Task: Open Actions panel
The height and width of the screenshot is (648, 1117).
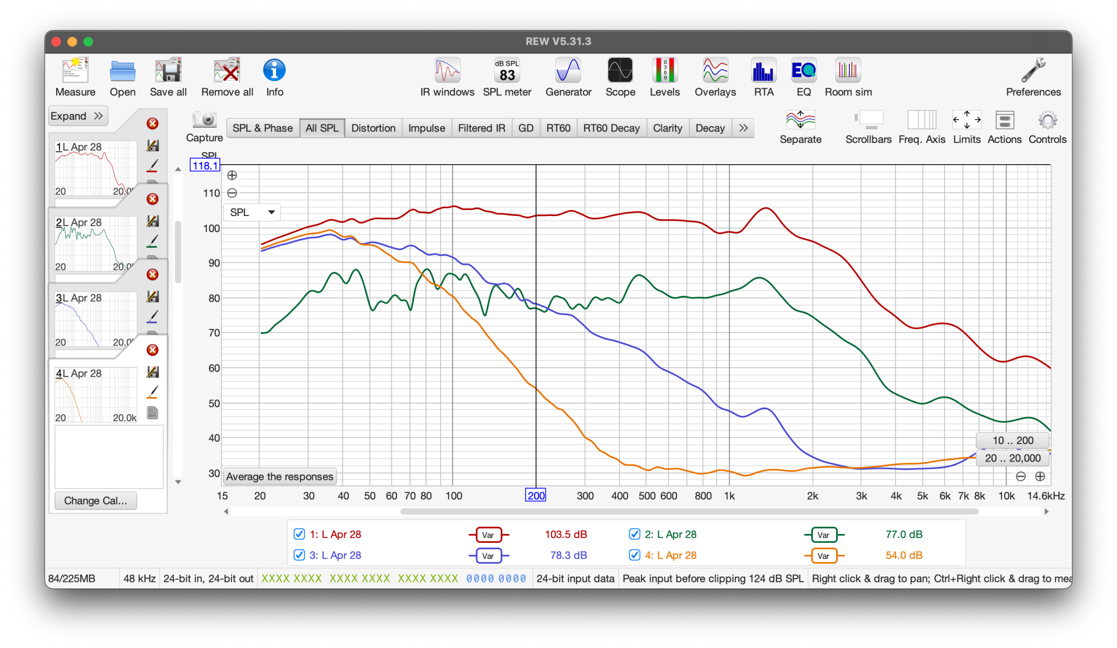Action: pyautogui.click(x=1004, y=127)
